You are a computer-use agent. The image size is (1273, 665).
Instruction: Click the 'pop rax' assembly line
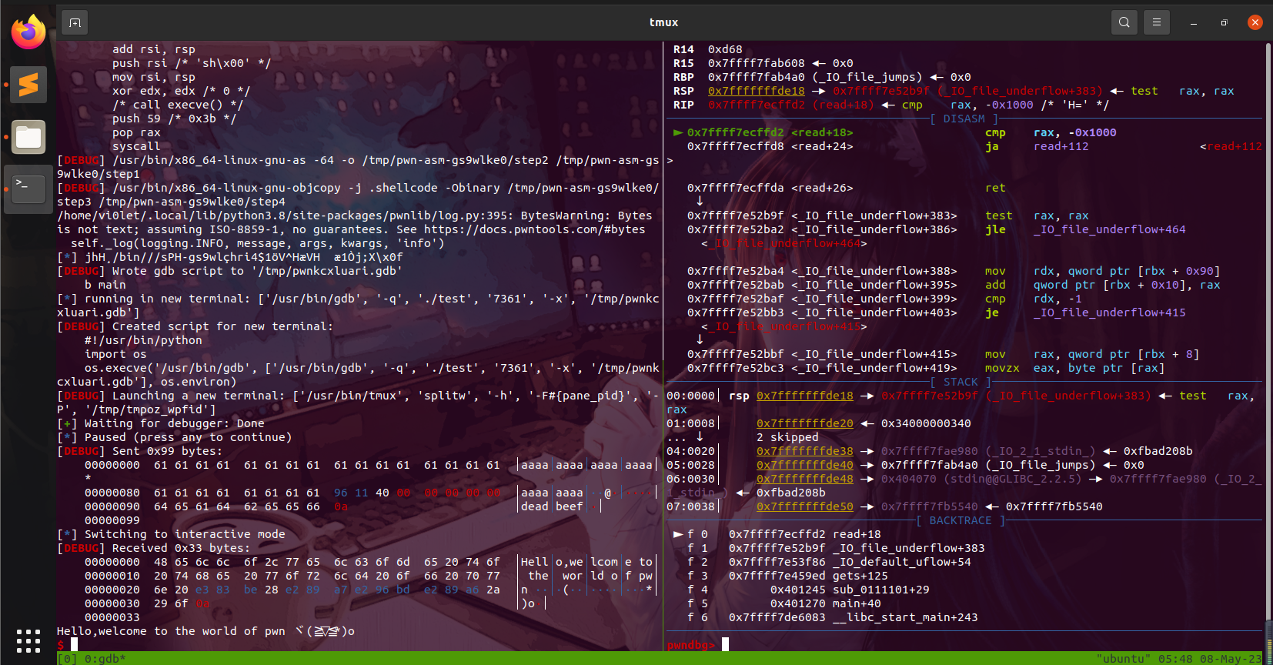(136, 132)
